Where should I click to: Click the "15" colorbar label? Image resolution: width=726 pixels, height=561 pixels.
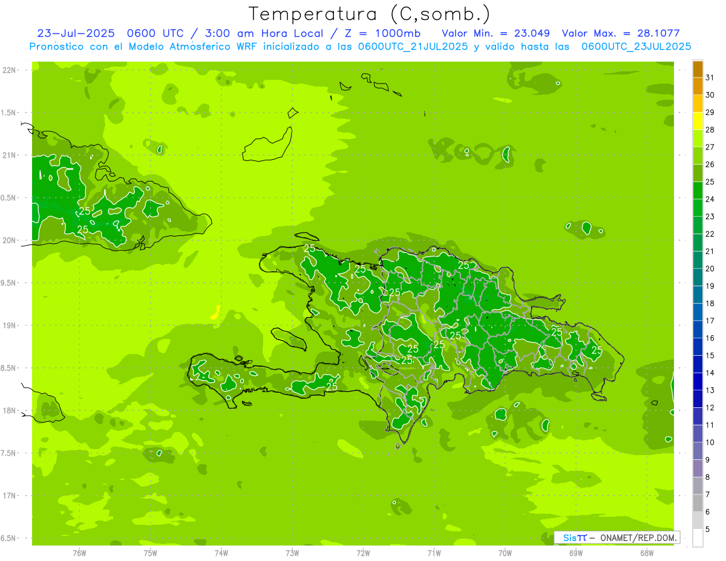710,356
